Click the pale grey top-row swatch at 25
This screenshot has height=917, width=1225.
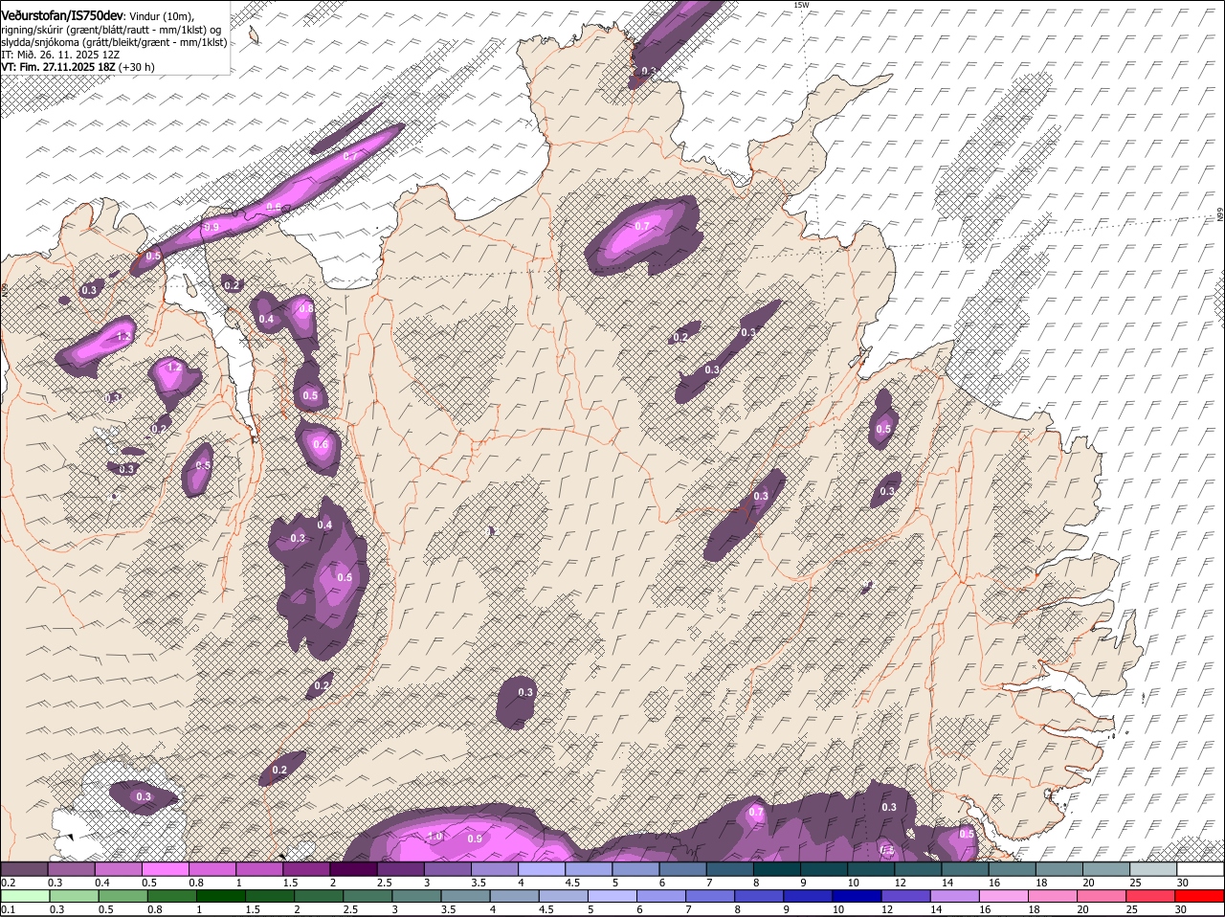click(1152, 868)
